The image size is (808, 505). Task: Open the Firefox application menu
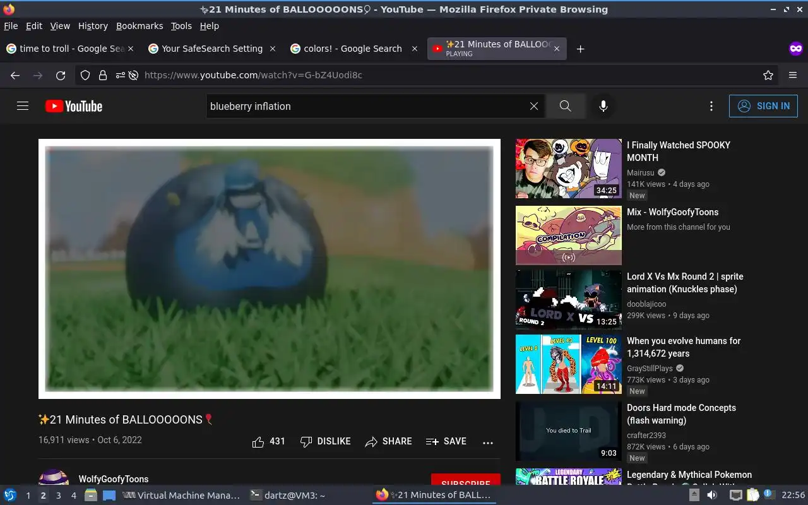pos(793,75)
